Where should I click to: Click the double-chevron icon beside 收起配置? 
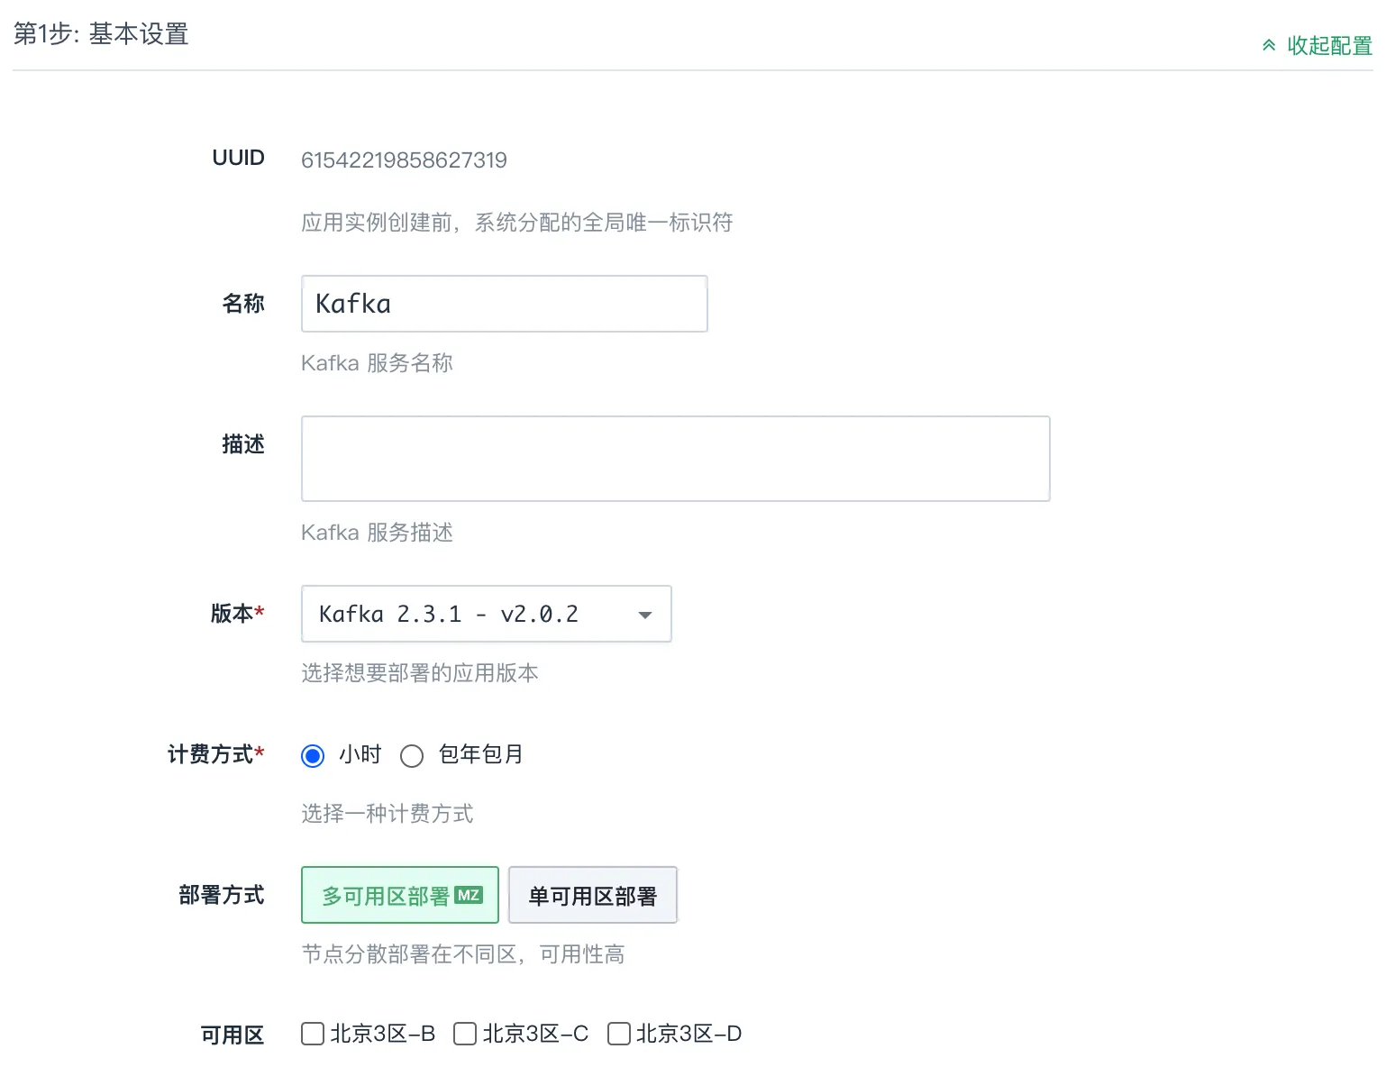click(1269, 45)
